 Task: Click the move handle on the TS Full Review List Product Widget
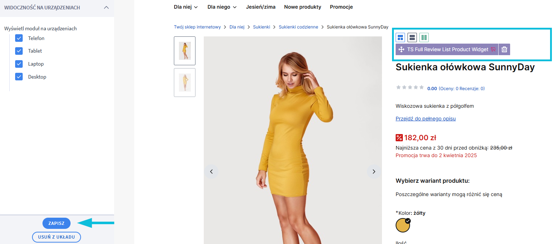401,49
